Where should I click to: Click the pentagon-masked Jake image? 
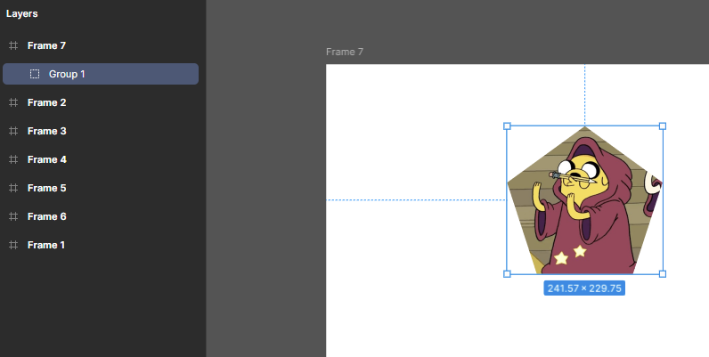tap(584, 200)
